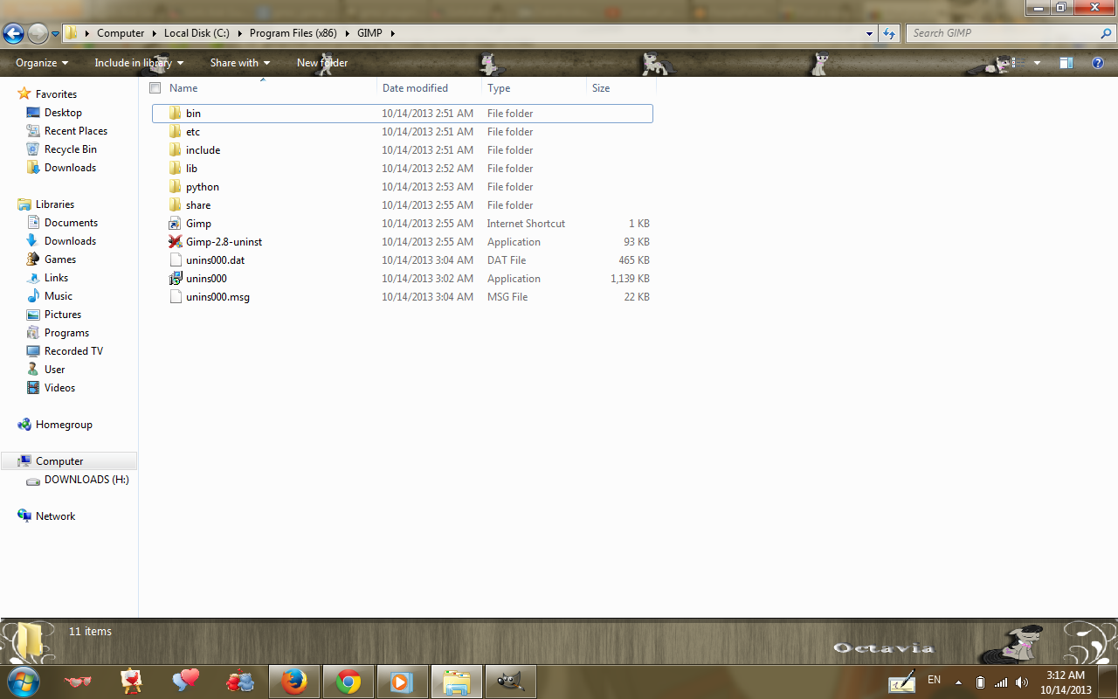Image resolution: width=1118 pixels, height=699 pixels.
Task: Click the taskbar clock 3:12 AM
Action: pyautogui.click(x=1066, y=675)
